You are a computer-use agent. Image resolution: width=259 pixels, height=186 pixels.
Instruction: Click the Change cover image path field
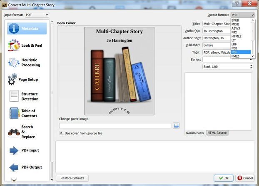click(115, 126)
